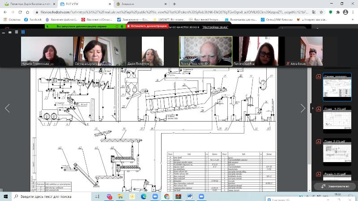This screenshot has width=358, height=201.
Task: Open Microsoft Edge from the taskbar
Action: tap(144, 197)
